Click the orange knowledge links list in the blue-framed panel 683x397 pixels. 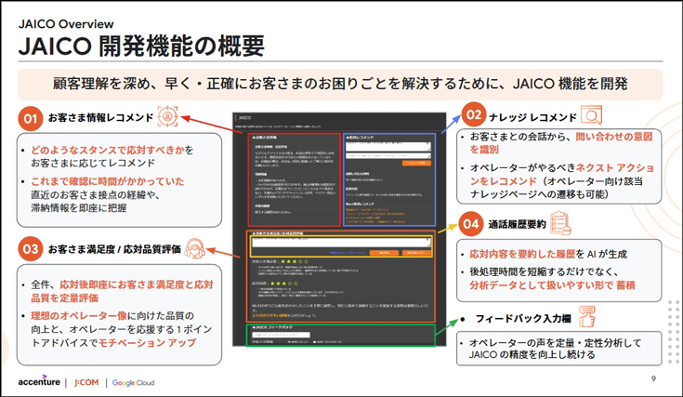click(x=375, y=216)
